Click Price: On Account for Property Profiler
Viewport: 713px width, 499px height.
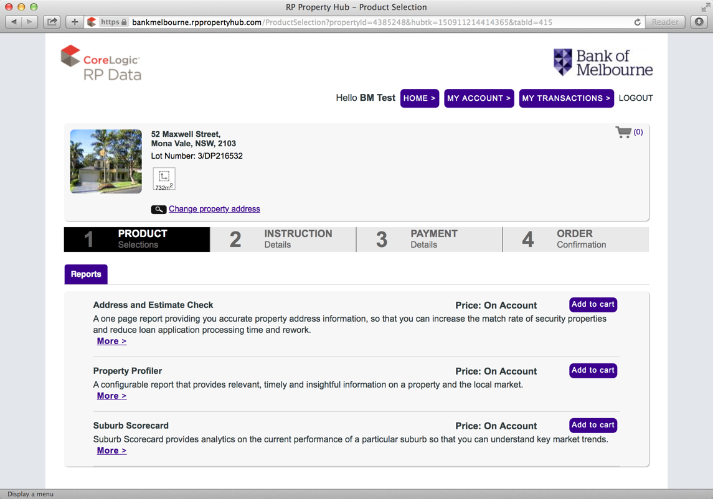(496, 371)
